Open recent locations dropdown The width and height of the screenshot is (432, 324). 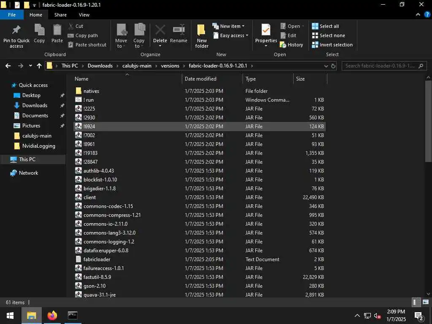30,66
